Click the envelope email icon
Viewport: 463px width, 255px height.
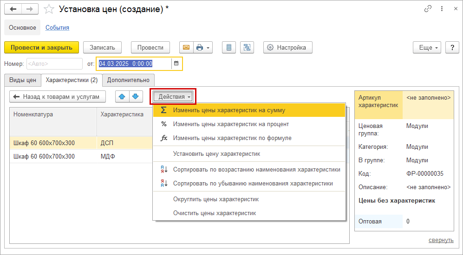pos(186,47)
